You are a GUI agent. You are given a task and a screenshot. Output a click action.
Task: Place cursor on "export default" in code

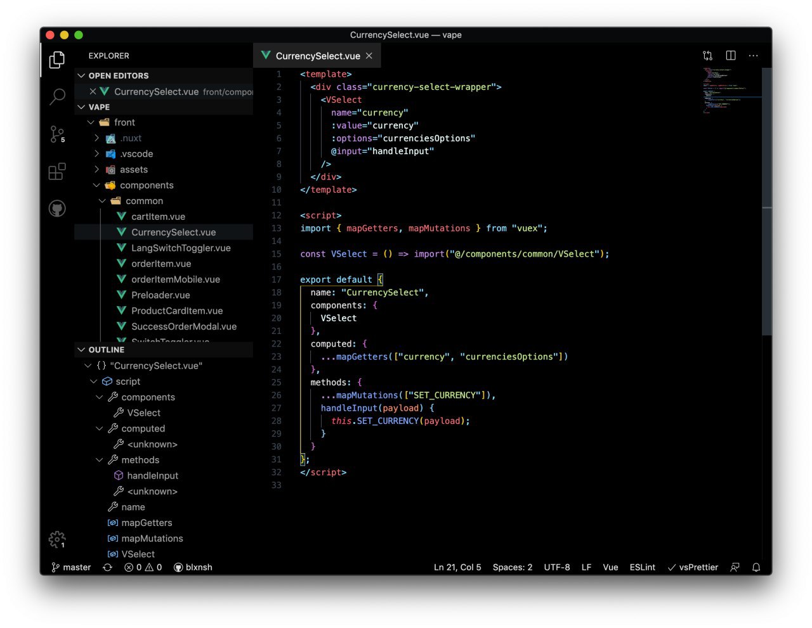click(336, 279)
